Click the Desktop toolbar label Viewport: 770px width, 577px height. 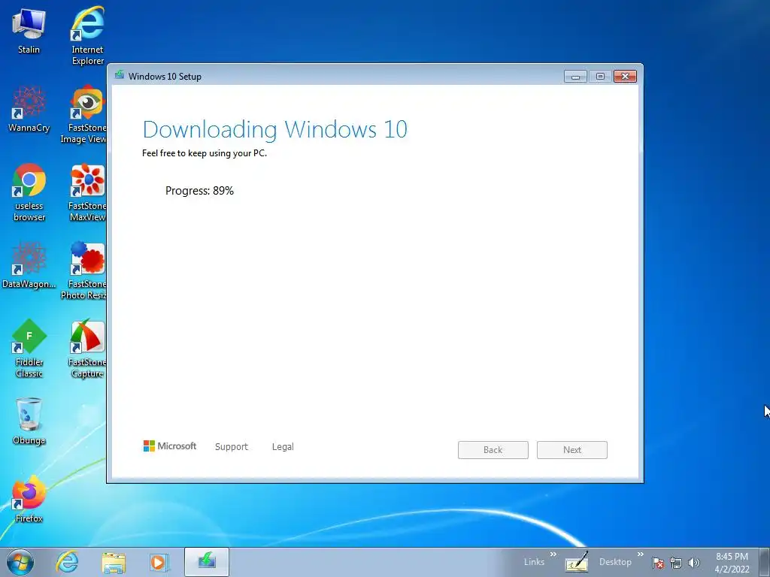point(615,562)
